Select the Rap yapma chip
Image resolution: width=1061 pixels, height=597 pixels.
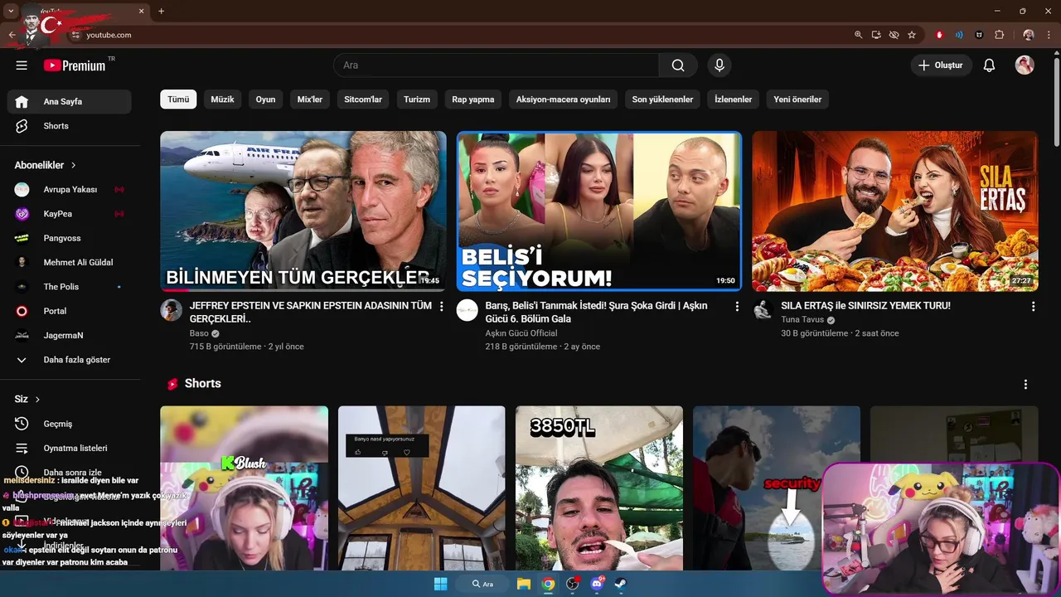tap(473, 99)
